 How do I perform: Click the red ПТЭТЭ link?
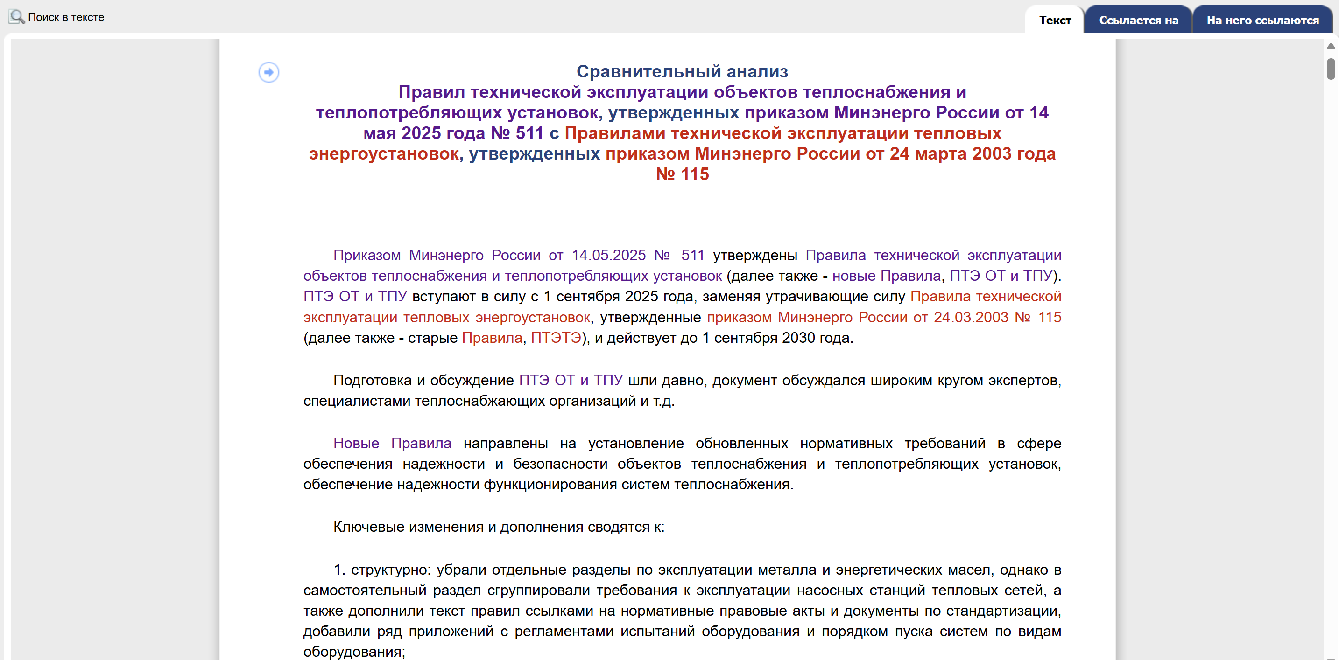click(556, 338)
